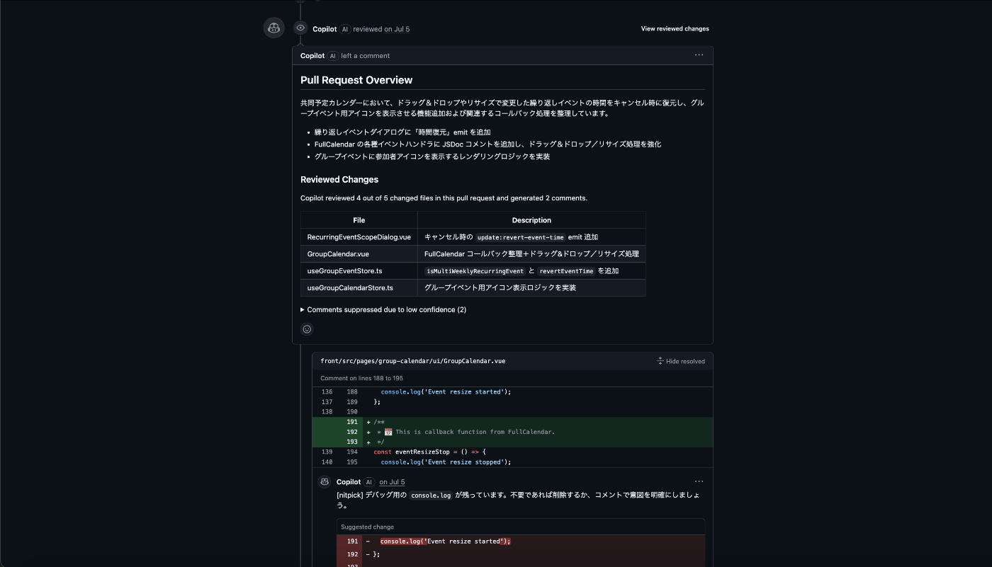Open Copilot author link in inline comment

coord(349,482)
